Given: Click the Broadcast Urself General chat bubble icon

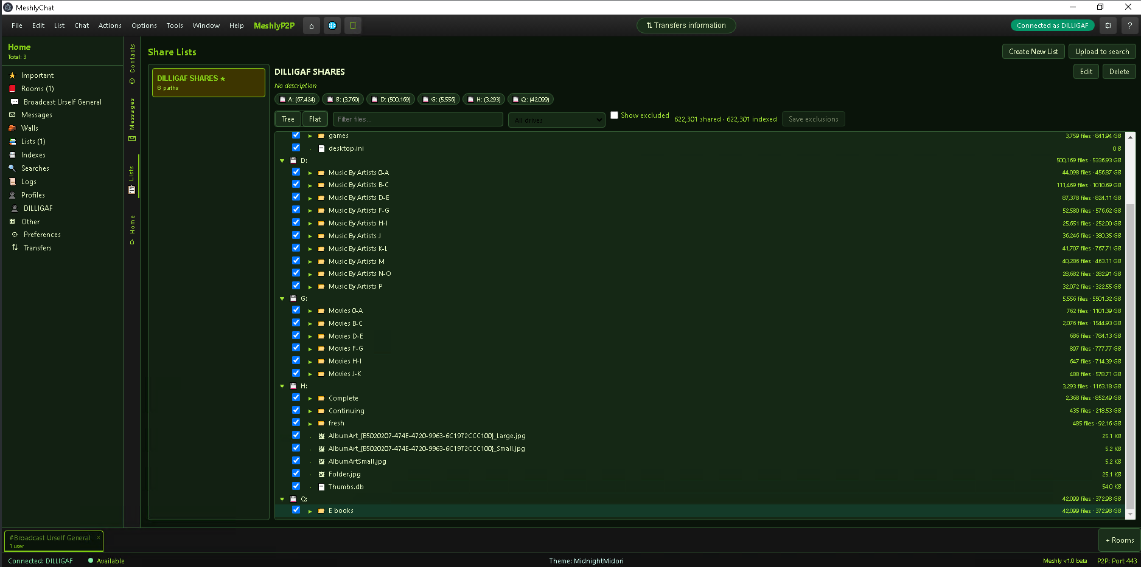Looking at the screenshot, I should point(15,102).
